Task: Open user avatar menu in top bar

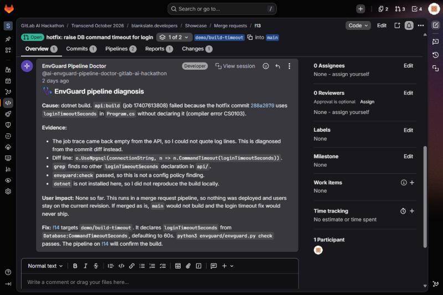Action: (434, 9)
